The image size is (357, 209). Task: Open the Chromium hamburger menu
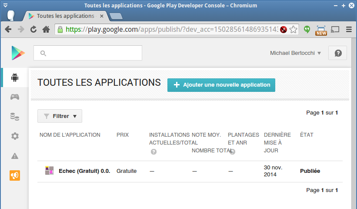click(x=348, y=30)
